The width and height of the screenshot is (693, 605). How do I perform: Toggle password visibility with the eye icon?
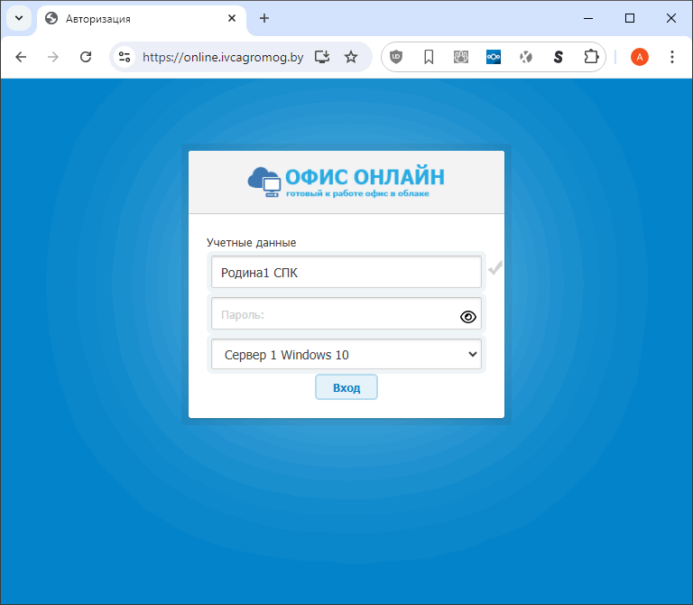pos(467,316)
